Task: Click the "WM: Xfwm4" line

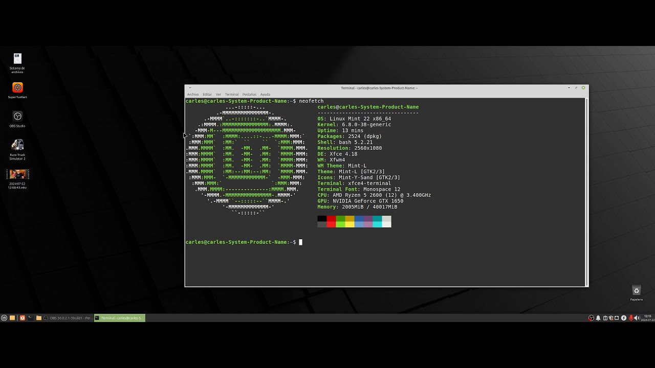Action: [x=331, y=160]
